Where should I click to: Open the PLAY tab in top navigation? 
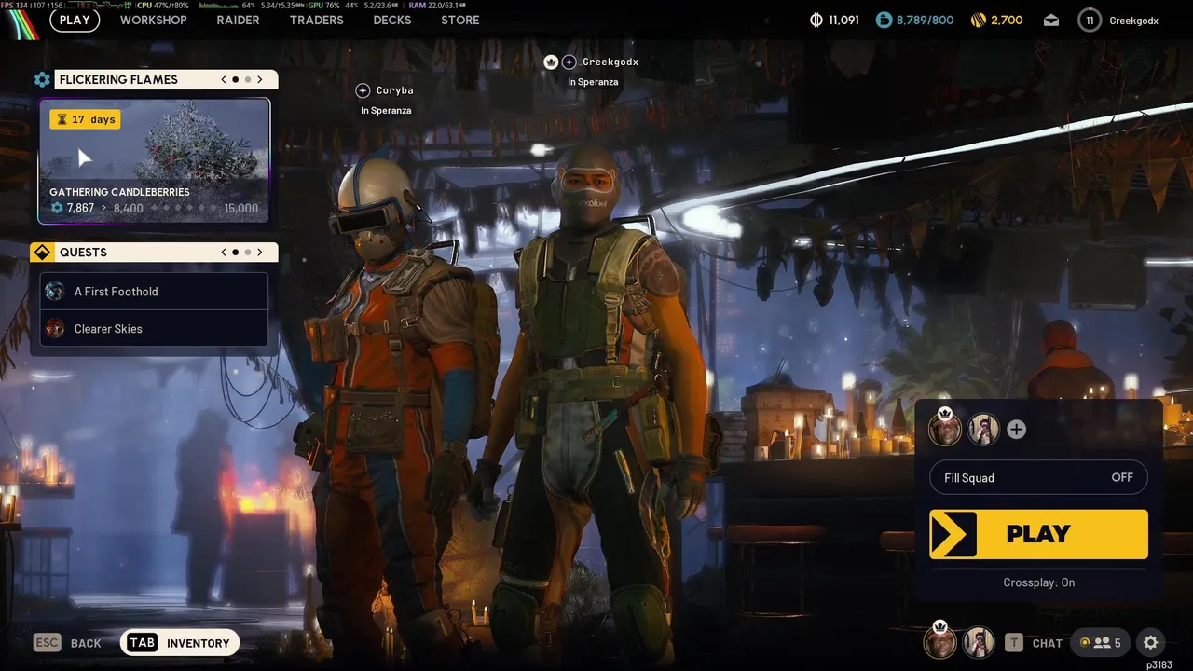click(75, 20)
